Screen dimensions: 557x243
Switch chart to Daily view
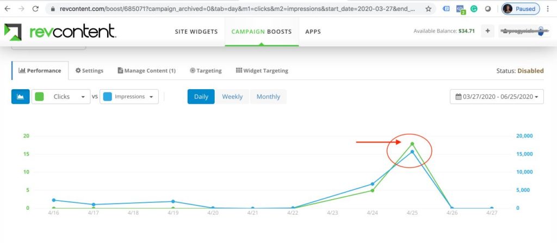click(201, 97)
